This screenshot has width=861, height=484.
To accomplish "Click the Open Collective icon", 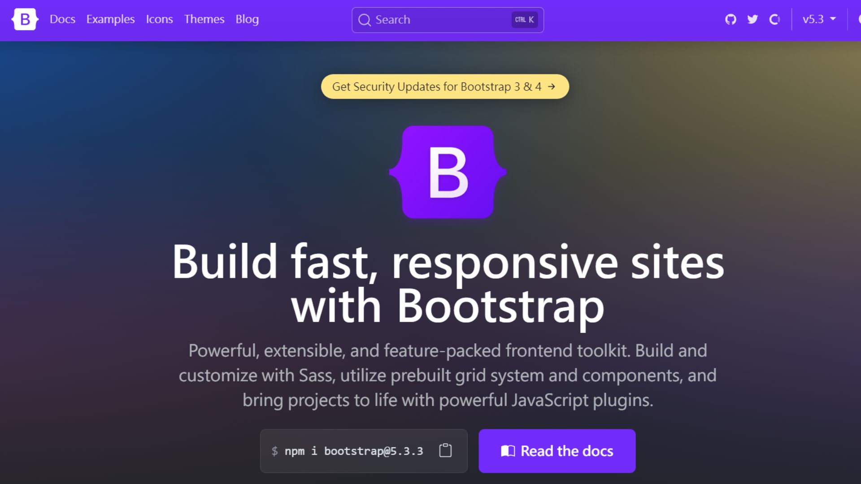I will pyautogui.click(x=775, y=19).
